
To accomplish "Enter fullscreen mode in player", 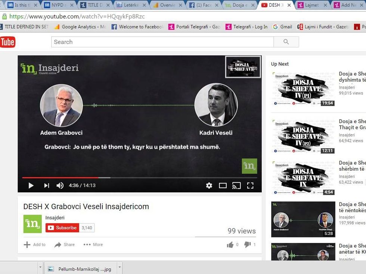I will tap(250, 185).
